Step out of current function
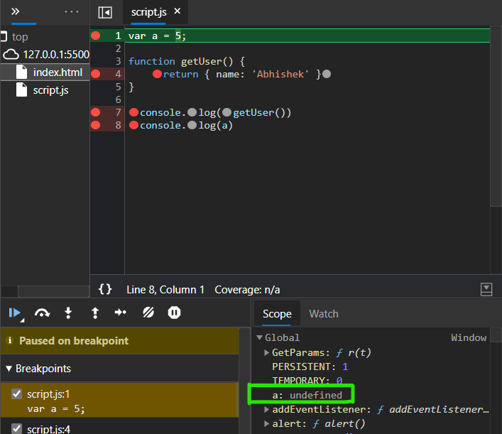 [95, 313]
